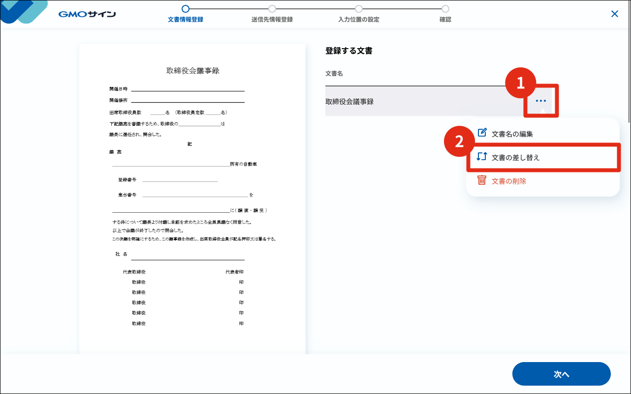The height and width of the screenshot is (394, 631).
Task: Select 文書の削除 menu option
Action: (508, 181)
